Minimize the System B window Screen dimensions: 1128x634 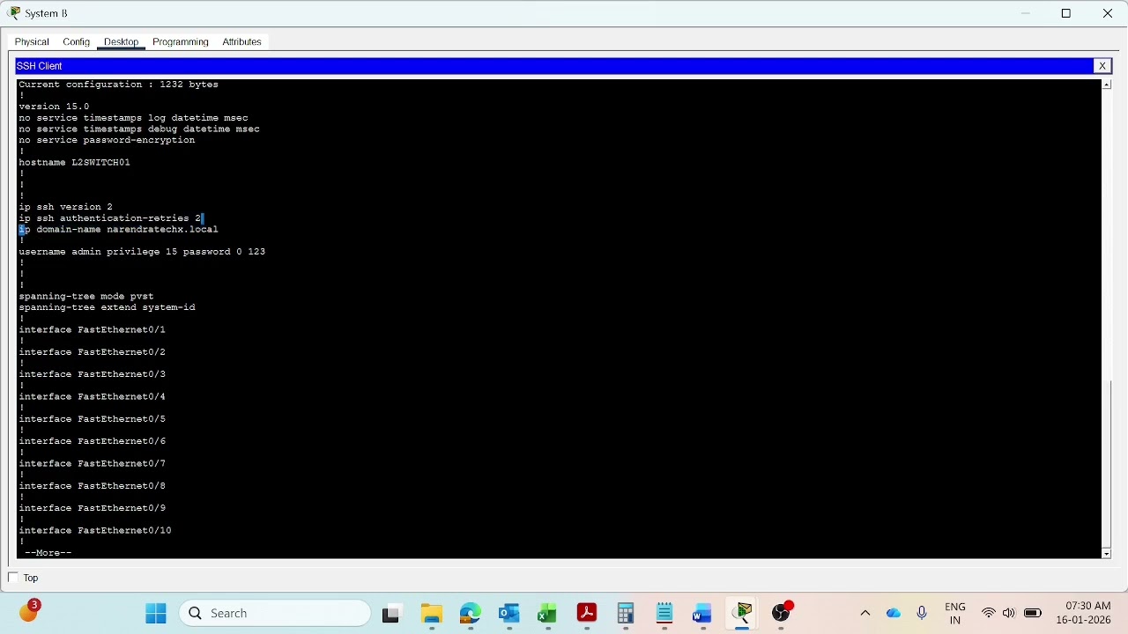[1025, 13]
